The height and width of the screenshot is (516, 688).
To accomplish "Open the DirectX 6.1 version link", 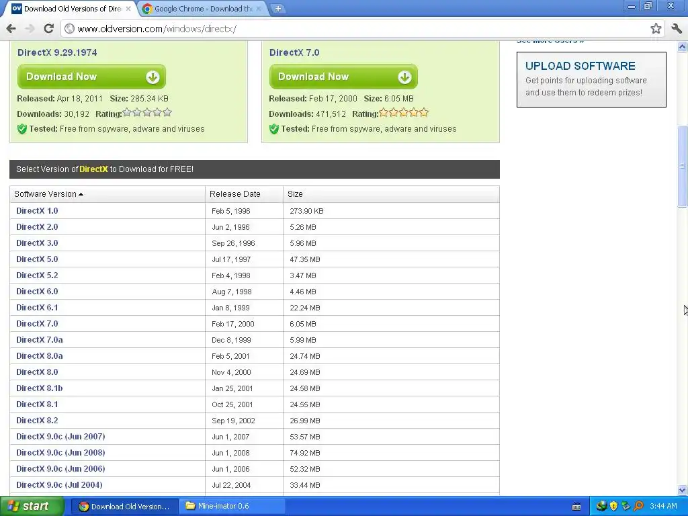I will pos(37,308).
